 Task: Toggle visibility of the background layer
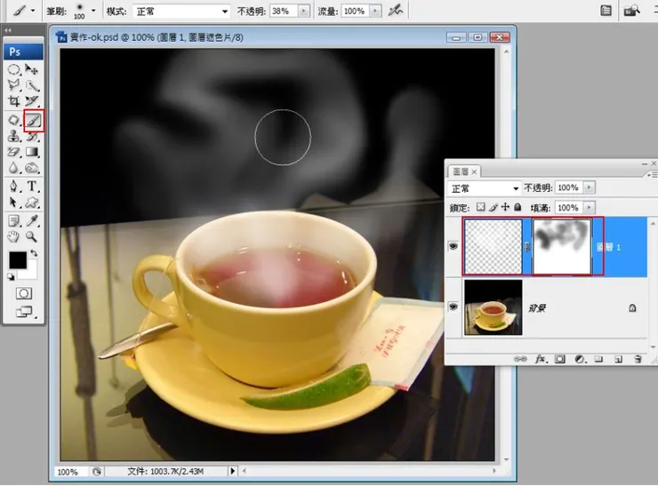pyautogui.click(x=454, y=307)
